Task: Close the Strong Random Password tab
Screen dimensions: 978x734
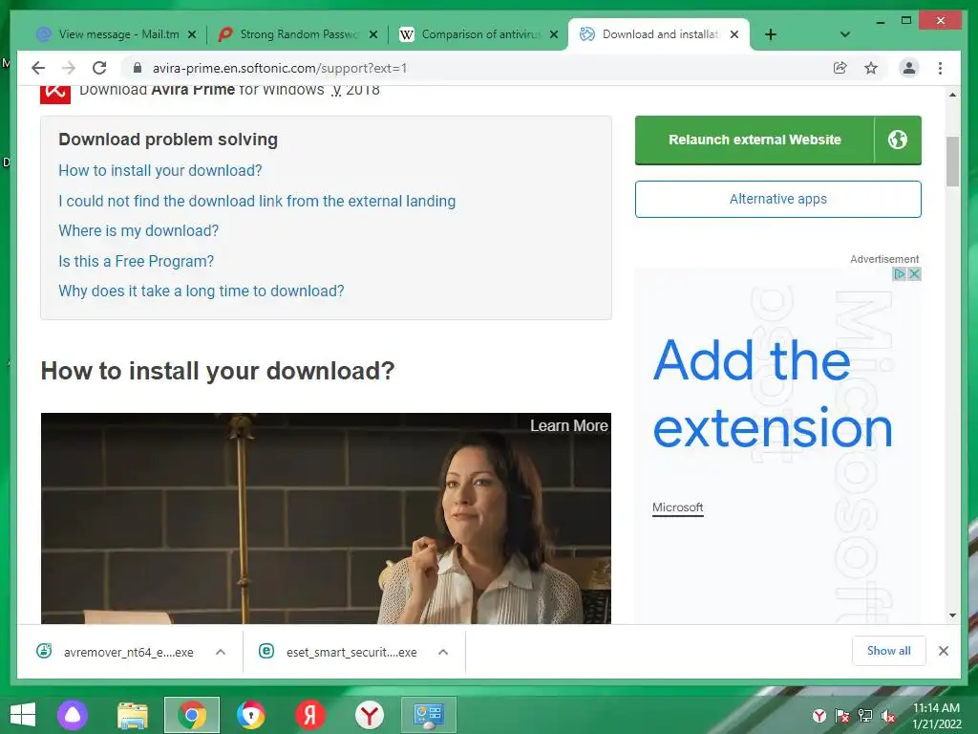Action: (373, 35)
